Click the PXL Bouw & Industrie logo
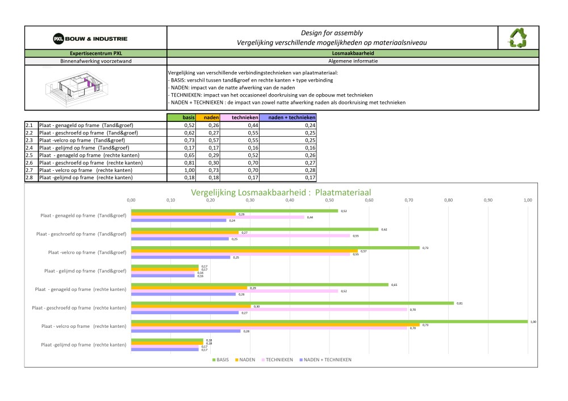The image size is (568, 401). [90, 39]
